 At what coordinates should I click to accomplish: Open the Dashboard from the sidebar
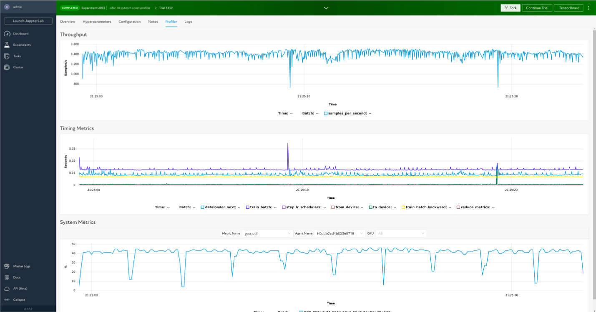pos(20,33)
